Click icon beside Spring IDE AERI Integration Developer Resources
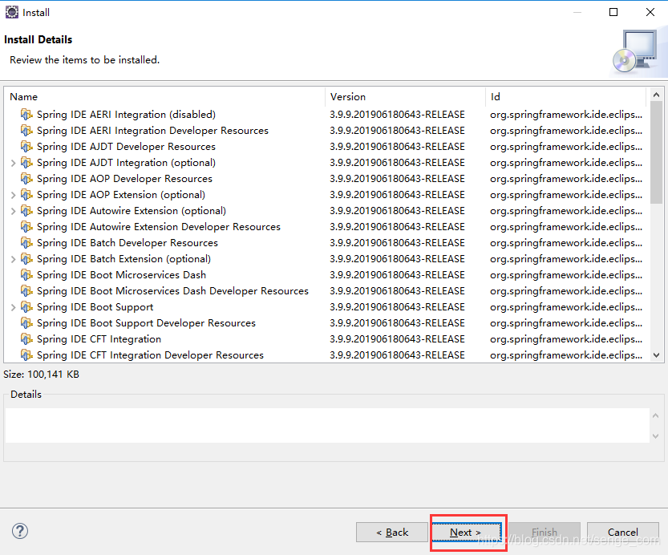The height and width of the screenshot is (555, 668). 26,131
